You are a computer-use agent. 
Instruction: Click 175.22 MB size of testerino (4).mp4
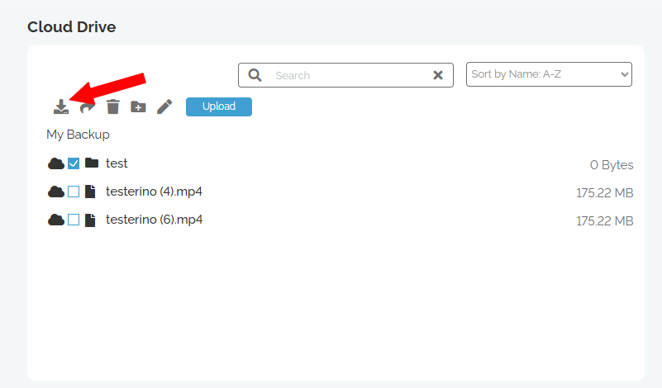tap(605, 193)
